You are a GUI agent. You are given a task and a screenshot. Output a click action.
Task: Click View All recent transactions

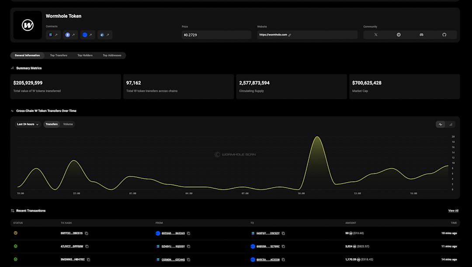pos(453,211)
